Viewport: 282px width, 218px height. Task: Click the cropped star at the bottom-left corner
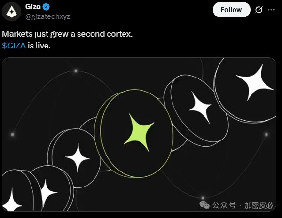click(x=12, y=200)
